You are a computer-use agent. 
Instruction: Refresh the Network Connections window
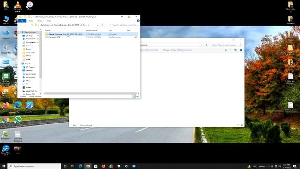click(207, 45)
